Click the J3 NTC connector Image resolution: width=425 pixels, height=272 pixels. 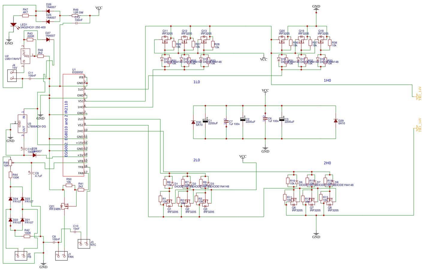(84, 244)
